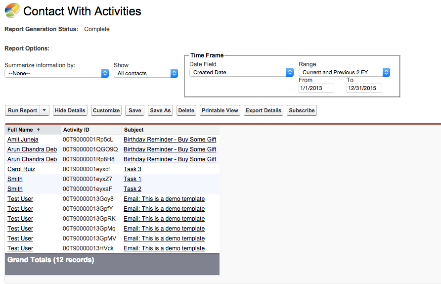Click the Grand Totals (12 records) row
The height and width of the screenshot is (284, 441).
(x=112, y=264)
